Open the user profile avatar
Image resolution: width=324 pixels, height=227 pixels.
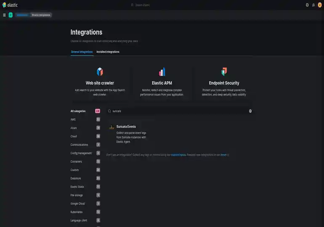pyautogui.click(x=320, y=5)
